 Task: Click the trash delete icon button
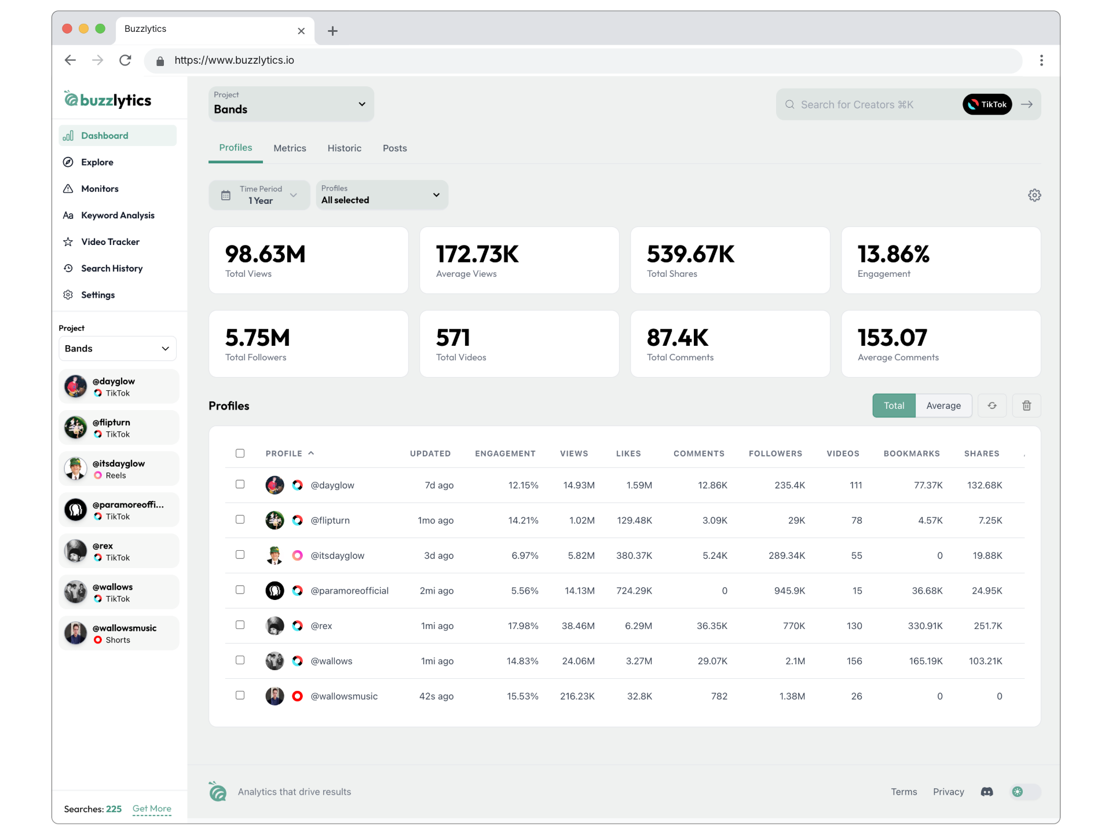click(1026, 405)
